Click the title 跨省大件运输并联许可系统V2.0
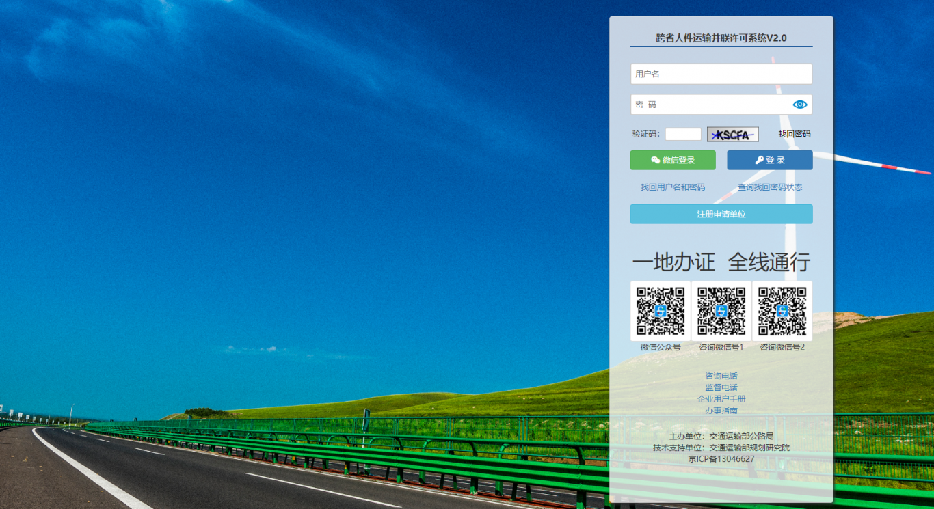This screenshot has width=934, height=509. pos(721,38)
